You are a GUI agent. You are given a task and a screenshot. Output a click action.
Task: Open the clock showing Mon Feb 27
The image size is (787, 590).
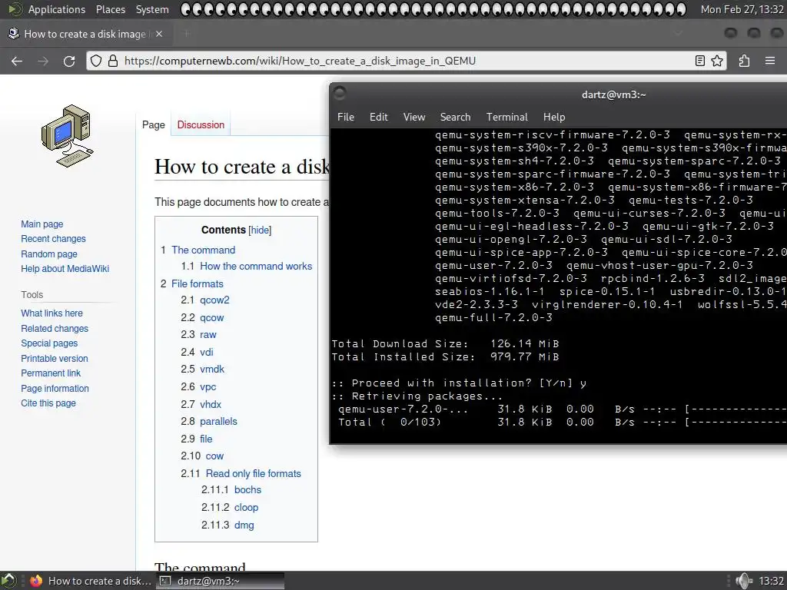742,9
